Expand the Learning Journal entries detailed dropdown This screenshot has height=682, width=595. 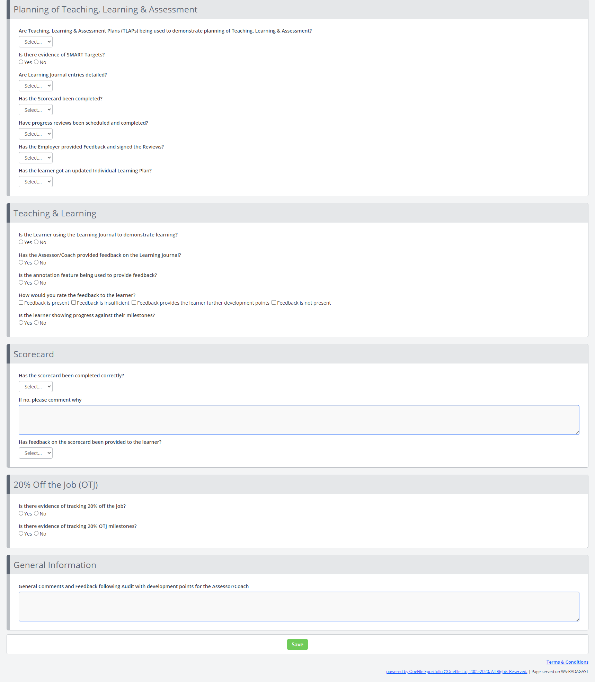(x=36, y=86)
